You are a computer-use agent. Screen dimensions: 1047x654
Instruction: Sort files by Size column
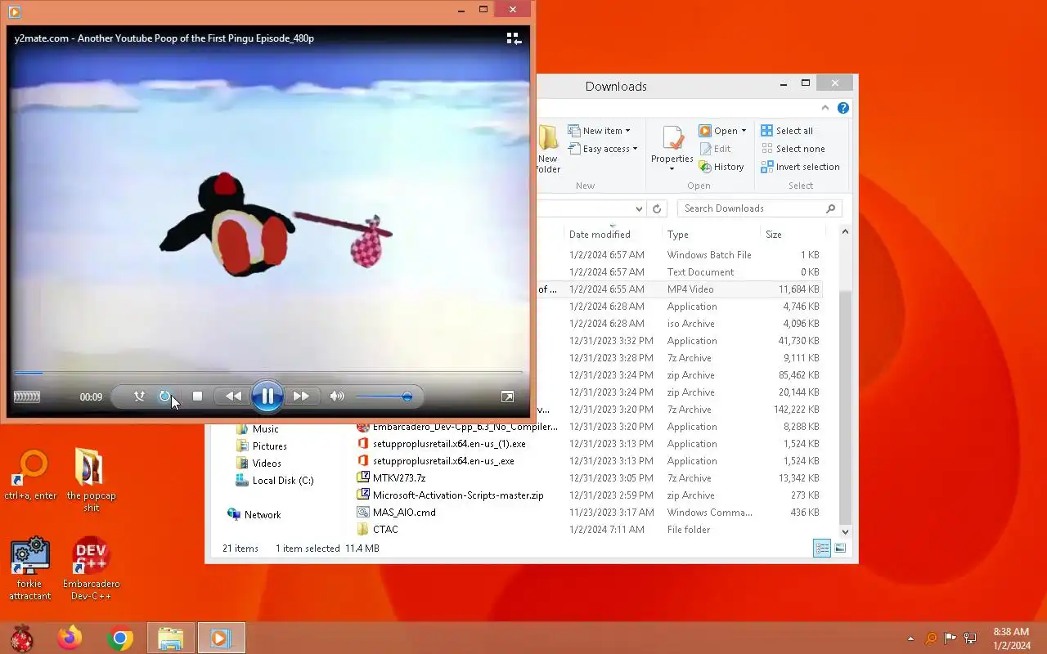tap(791, 235)
